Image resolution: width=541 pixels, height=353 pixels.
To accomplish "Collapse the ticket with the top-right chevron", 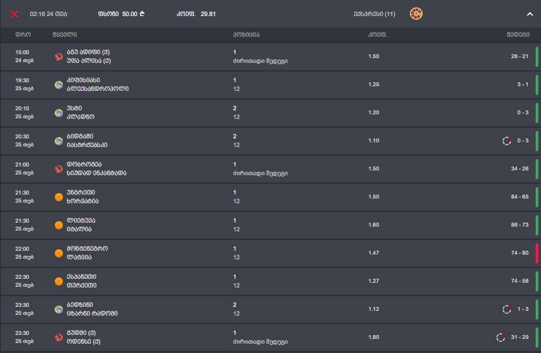I will pos(530,14).
